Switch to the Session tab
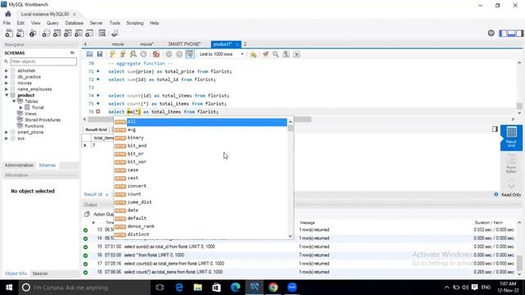 point(40,274)
